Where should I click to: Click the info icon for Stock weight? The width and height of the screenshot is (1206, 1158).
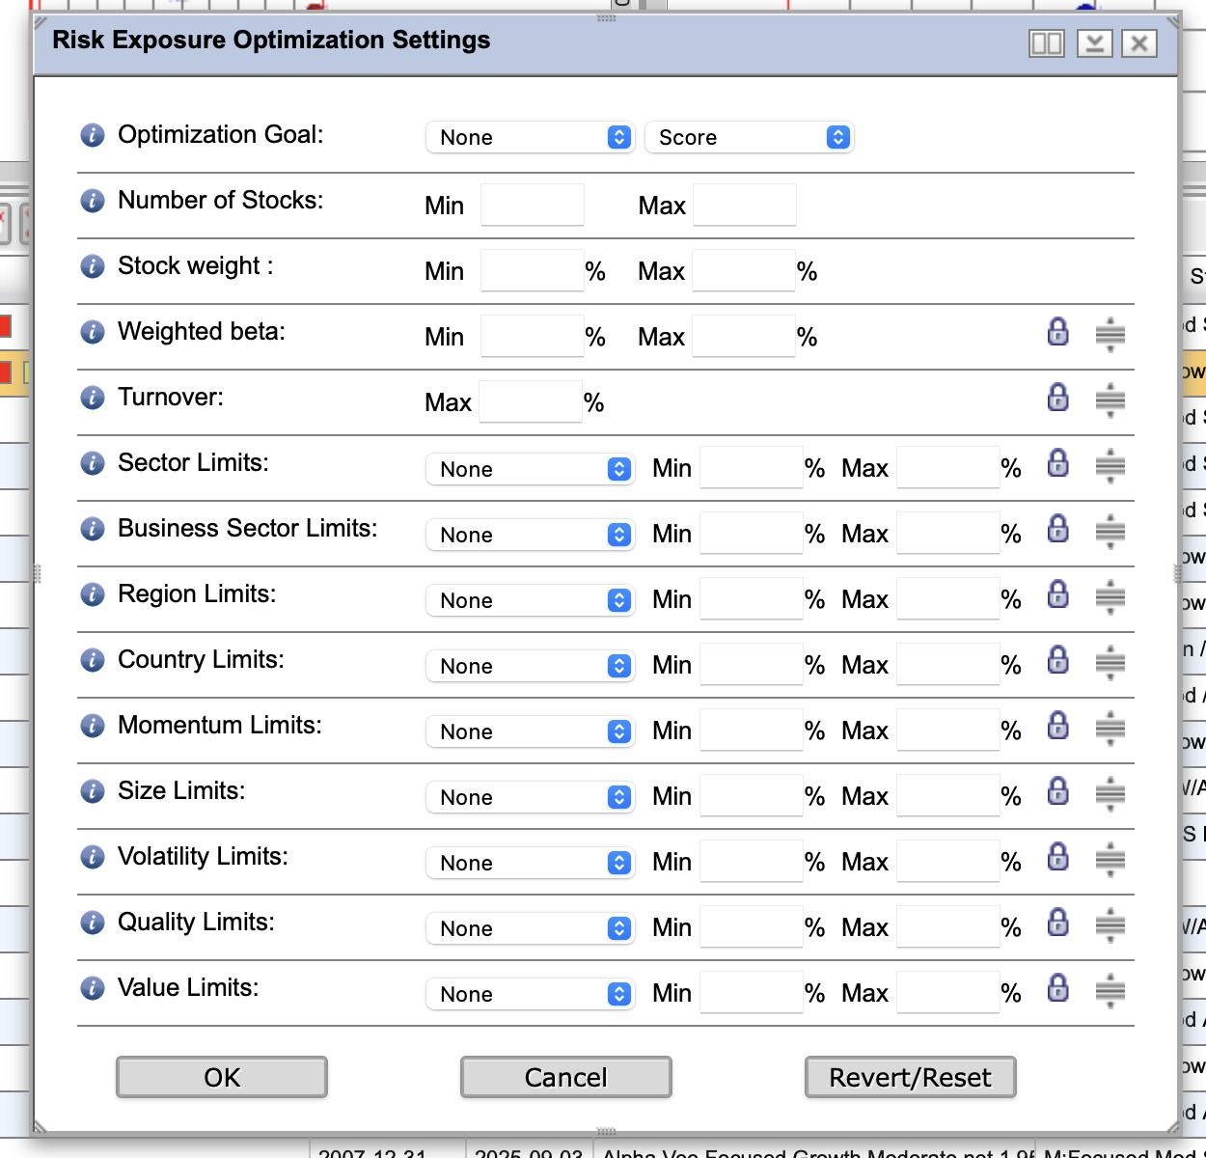pyautogui.click(x=92, y=266)
